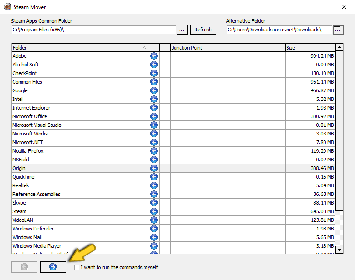Click the blue arrow icon in CheckPoint row

(x=154, y=73)
